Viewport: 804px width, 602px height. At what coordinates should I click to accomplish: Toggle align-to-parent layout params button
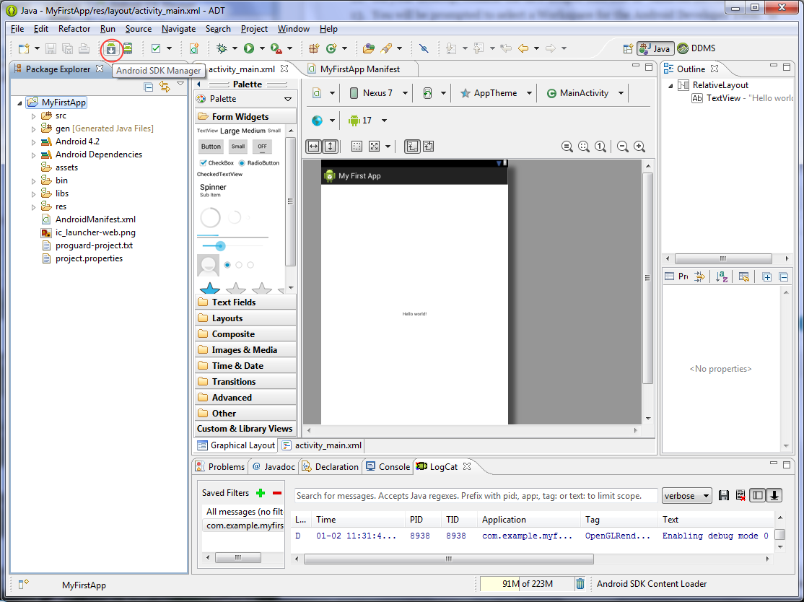[x=411, y=147]
